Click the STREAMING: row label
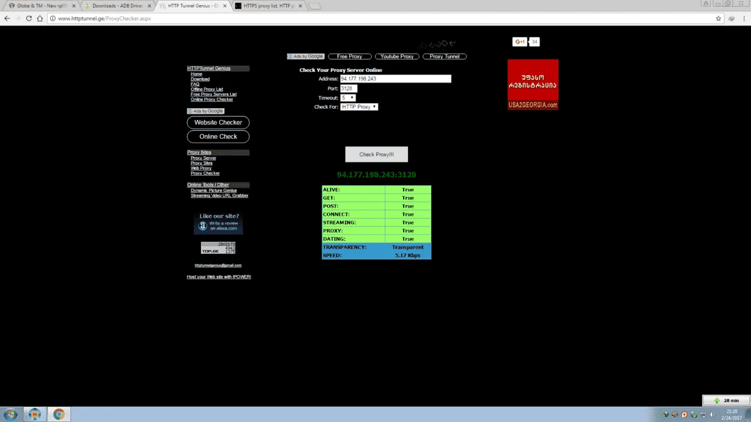751x422 pixels. [x=339, y=223]
